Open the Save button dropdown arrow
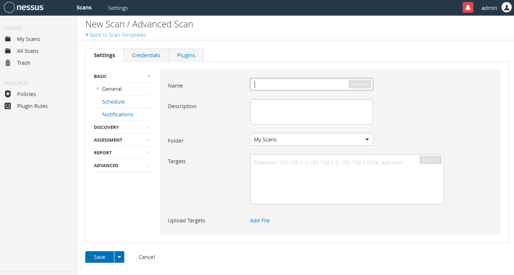514x275 pixels. [x=119, y=257]
